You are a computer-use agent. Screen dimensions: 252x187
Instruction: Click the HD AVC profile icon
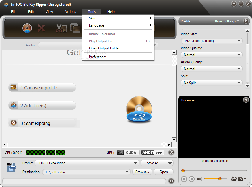pos(12,167)
